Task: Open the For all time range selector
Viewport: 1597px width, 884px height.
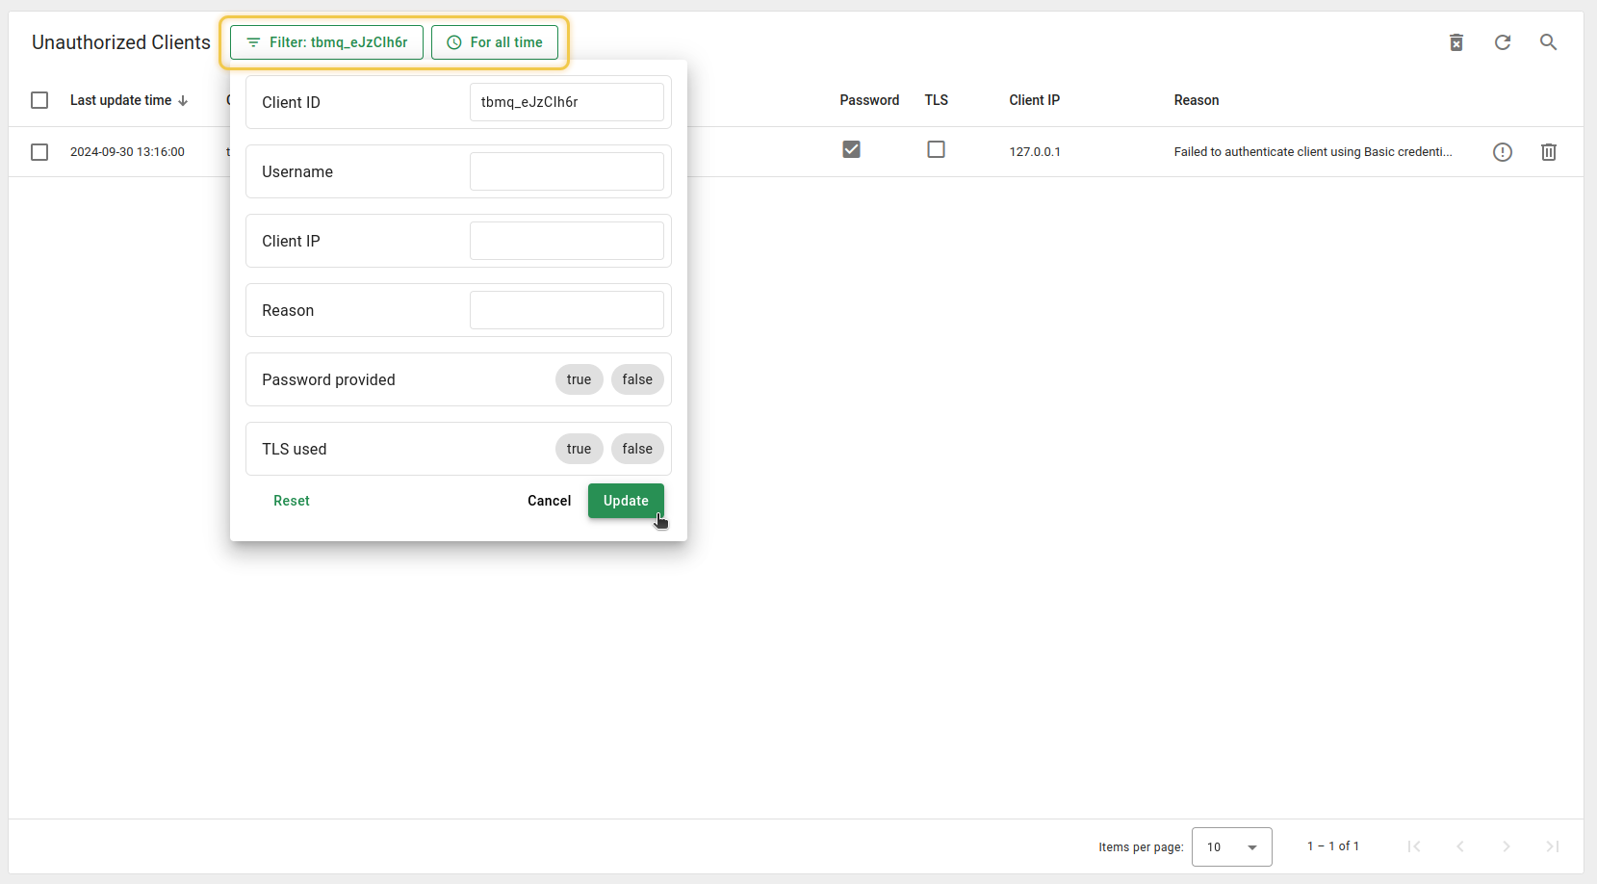Action: pyautogui.click(x=495, y=42)
